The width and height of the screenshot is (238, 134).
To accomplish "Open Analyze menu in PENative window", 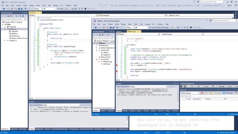I will tap(147, 24).
